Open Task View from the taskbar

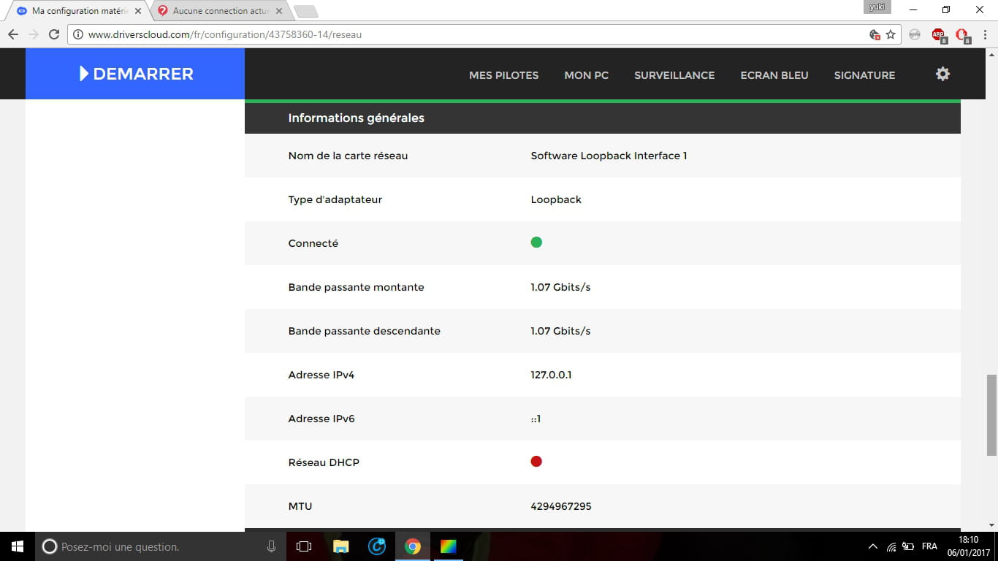pos(304,546)
